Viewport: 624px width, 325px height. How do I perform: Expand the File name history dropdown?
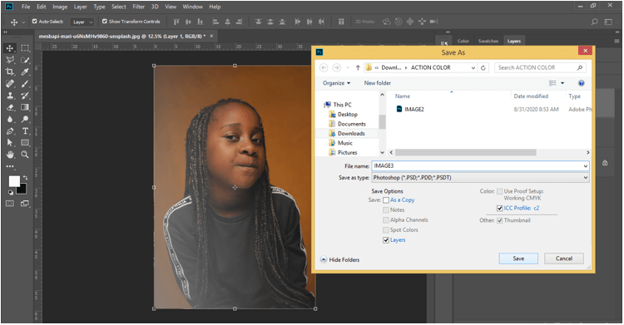pyautogui.click(x=586, y=166)
